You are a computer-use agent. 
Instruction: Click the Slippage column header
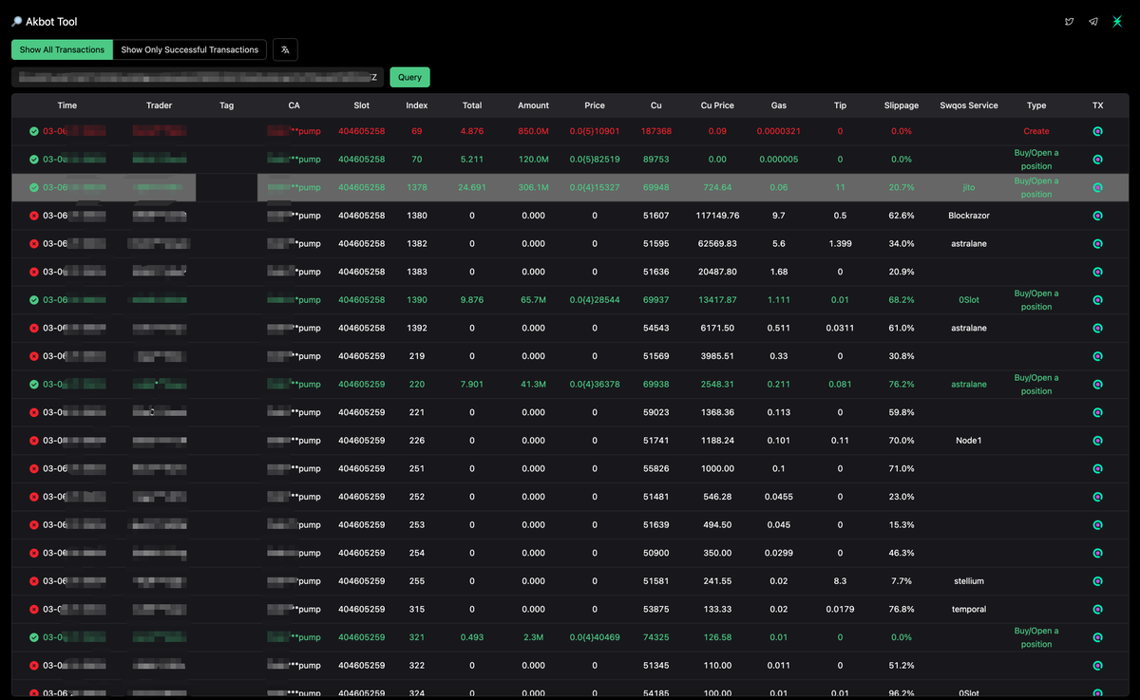pyautogui.click(x=902, y=105)
